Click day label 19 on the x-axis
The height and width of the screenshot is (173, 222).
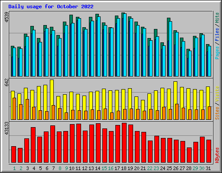[x=130, y=168]
